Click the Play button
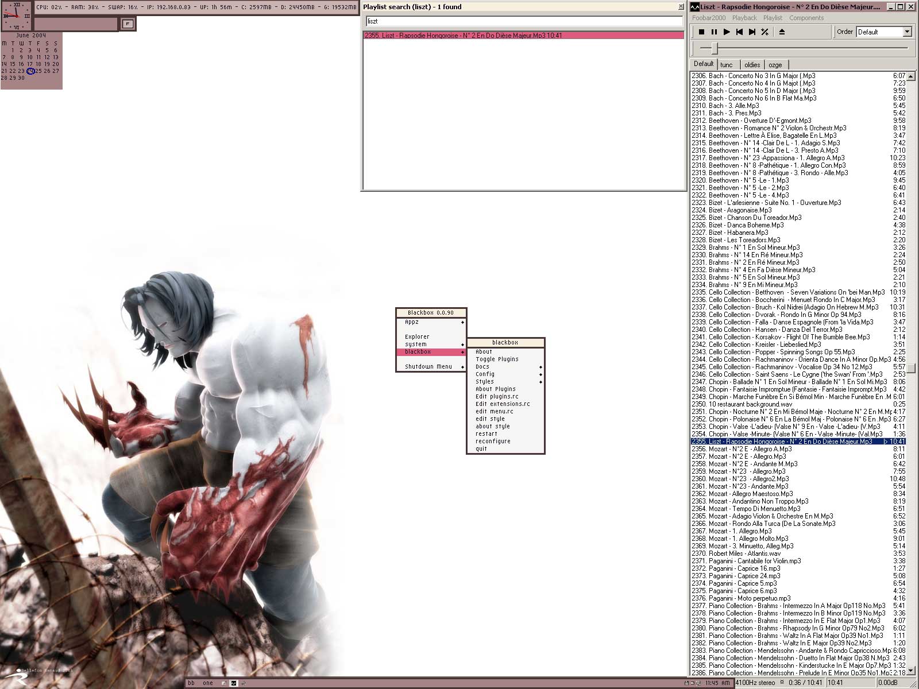Screen dimensions: 919x689 (727, 32)
